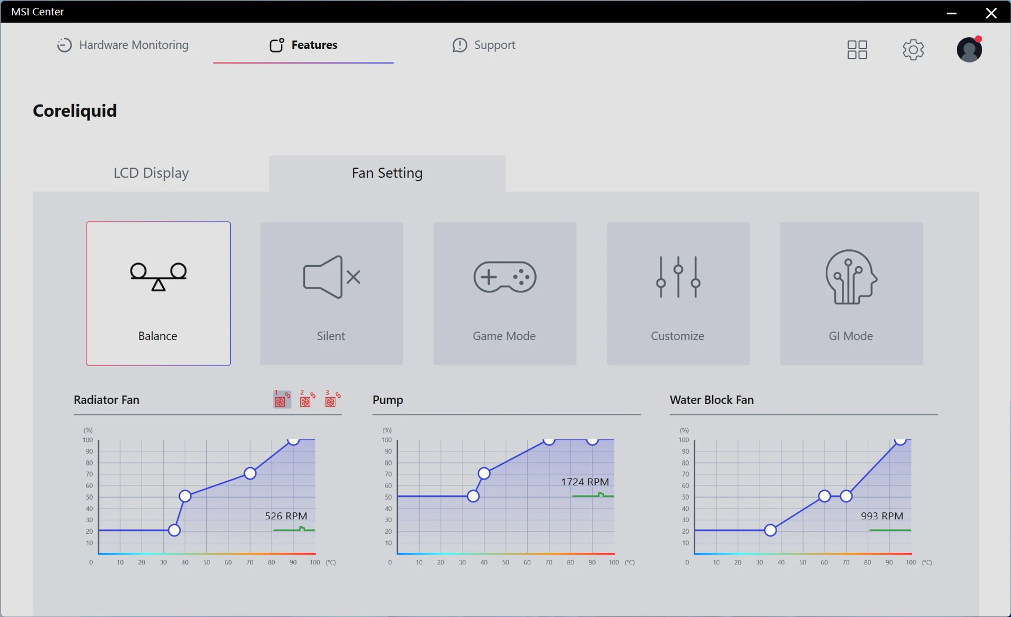1011x617 pixels.
Task: Click Pump curve point at 40°C, 70%
Action: 484,473
